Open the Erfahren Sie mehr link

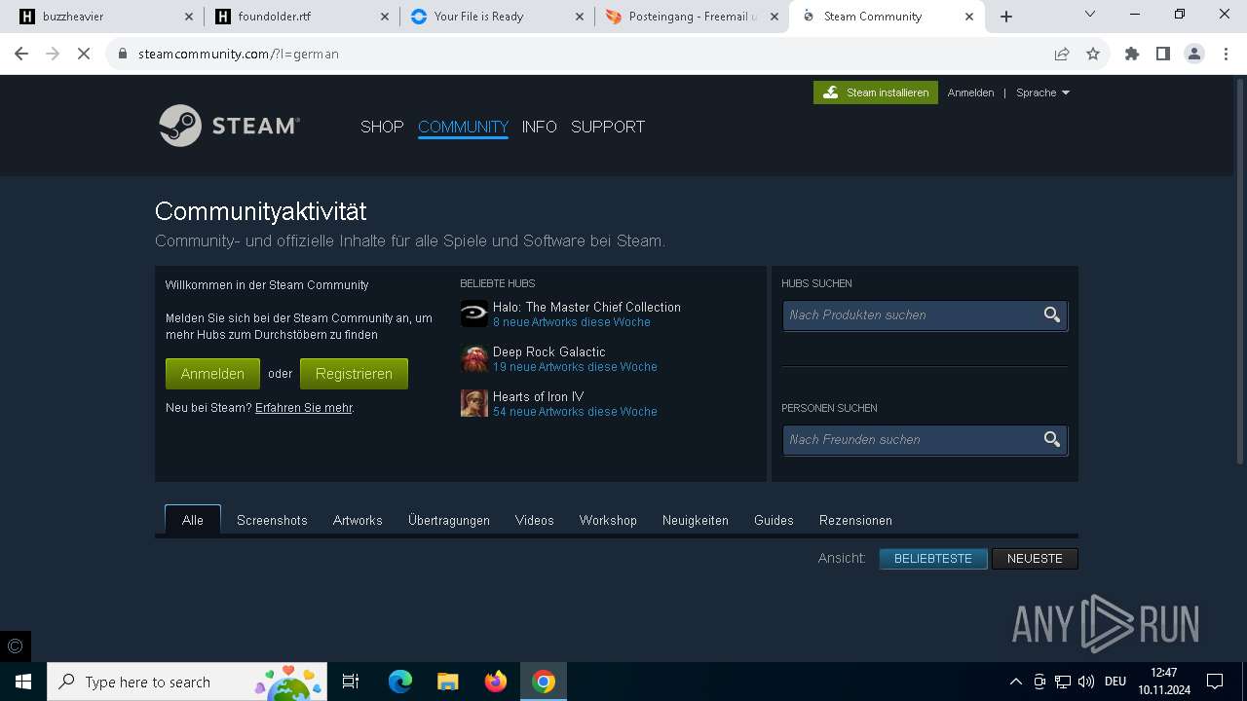304,408
